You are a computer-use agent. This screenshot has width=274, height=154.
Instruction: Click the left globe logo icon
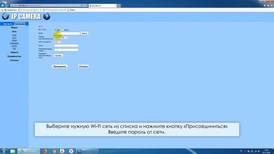6,17
